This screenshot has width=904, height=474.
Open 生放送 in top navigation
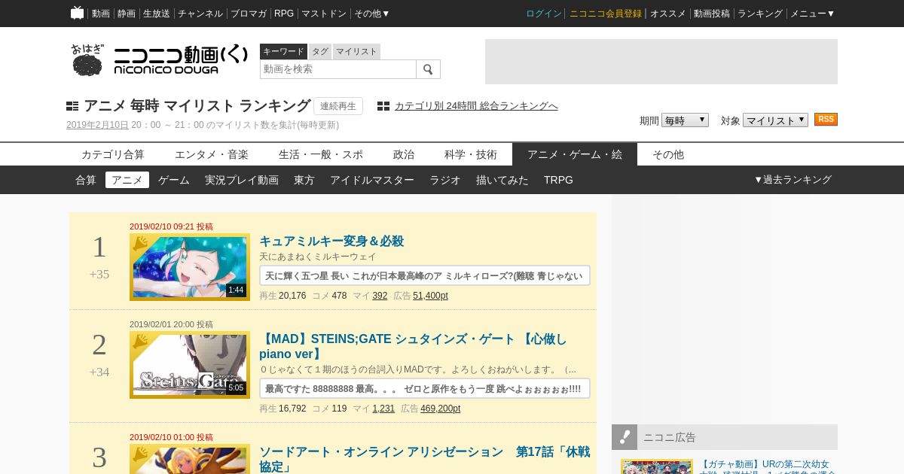(157, 14)
